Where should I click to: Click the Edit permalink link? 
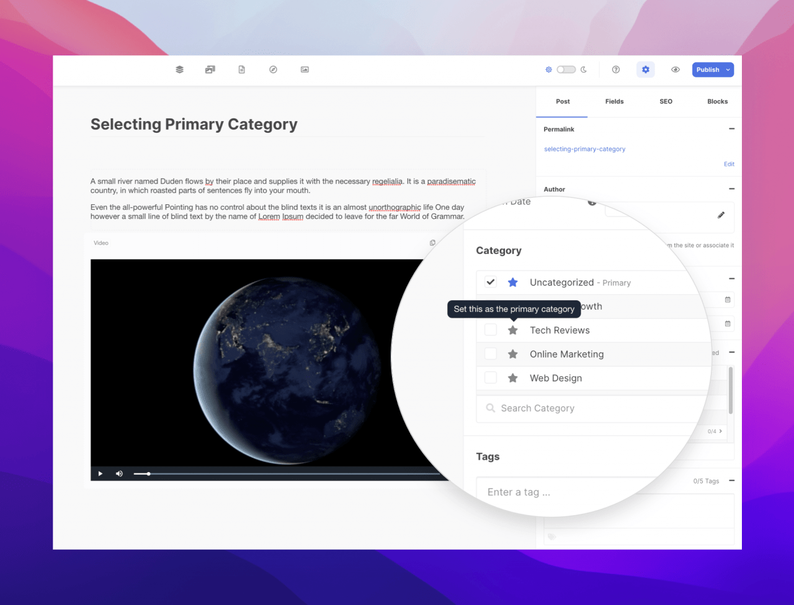729,164
